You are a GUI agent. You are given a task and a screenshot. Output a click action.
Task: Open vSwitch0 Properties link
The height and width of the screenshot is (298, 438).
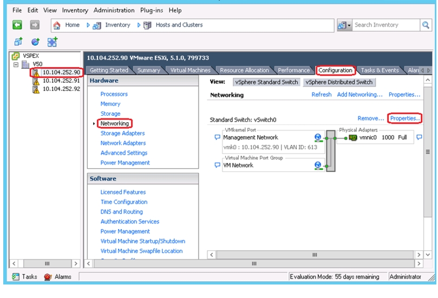405,118
